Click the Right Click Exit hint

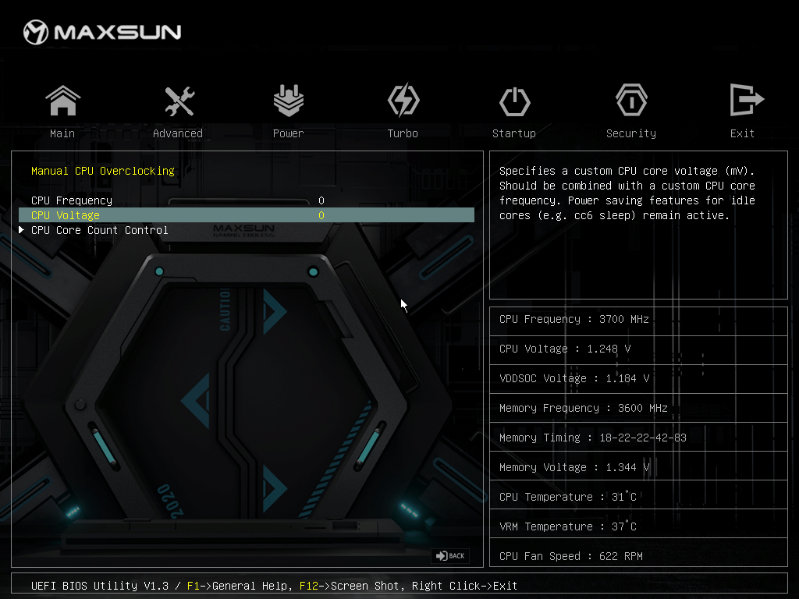(x=465, y=586)
